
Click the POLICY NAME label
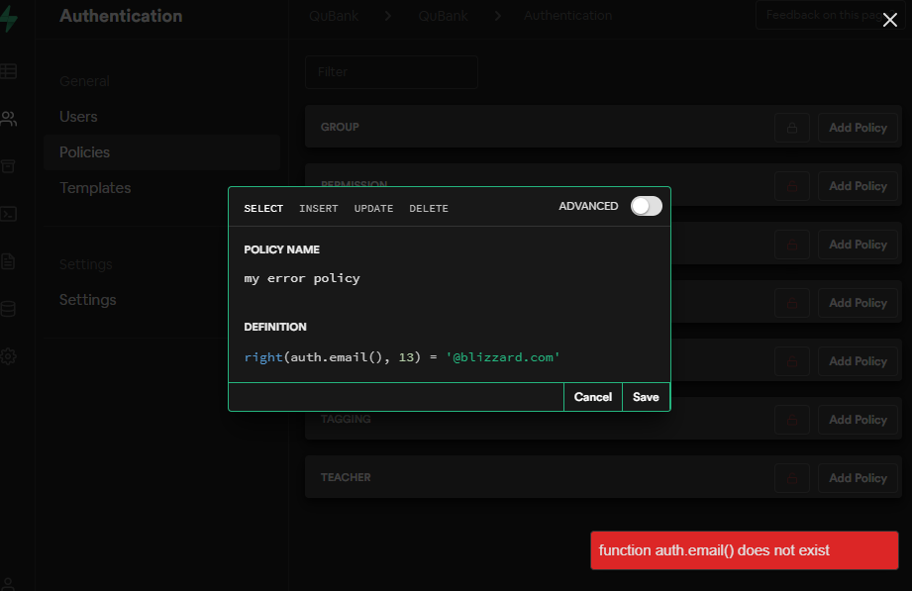pyautogui.click(x=281, y=249)
